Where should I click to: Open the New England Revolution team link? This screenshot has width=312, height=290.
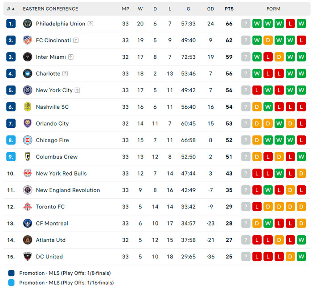(68, 190)
